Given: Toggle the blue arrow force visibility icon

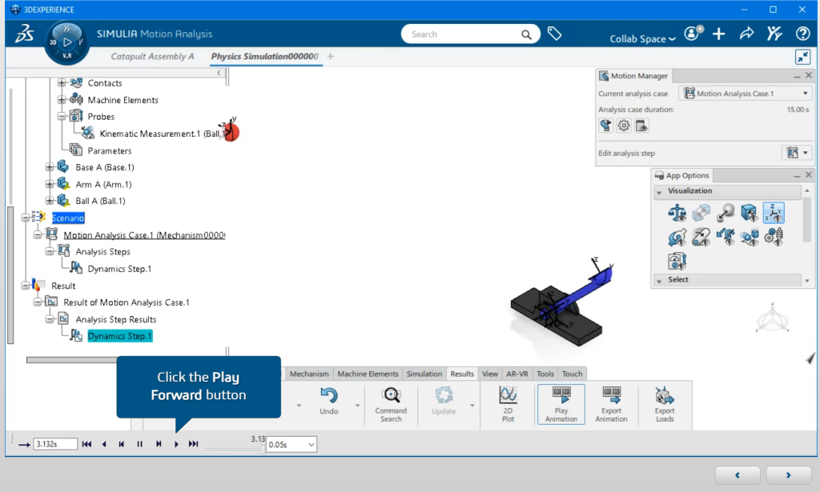Looking at the screenshot, I should click(726, 237).
